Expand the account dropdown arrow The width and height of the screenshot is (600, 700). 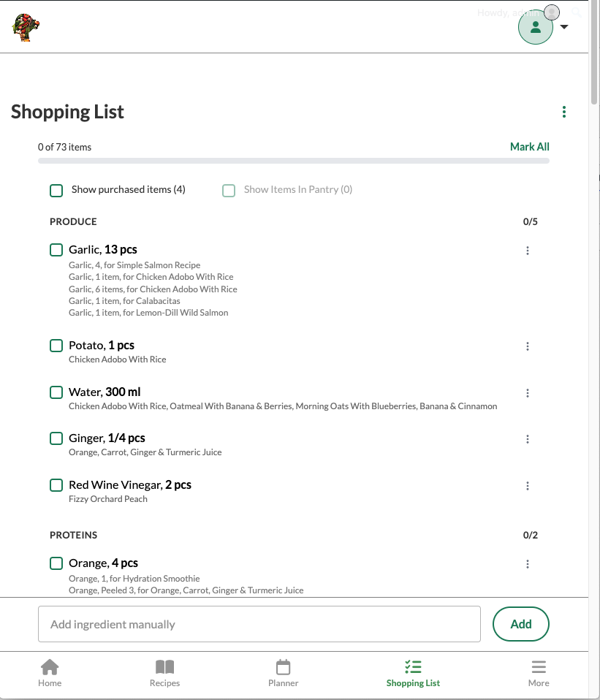click(564, 27)
